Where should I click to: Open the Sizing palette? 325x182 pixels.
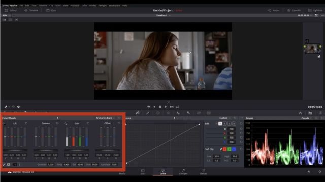[199, 113]
